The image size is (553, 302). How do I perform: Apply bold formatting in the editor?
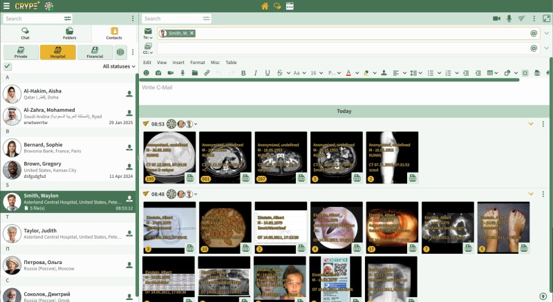pos(243,73)
